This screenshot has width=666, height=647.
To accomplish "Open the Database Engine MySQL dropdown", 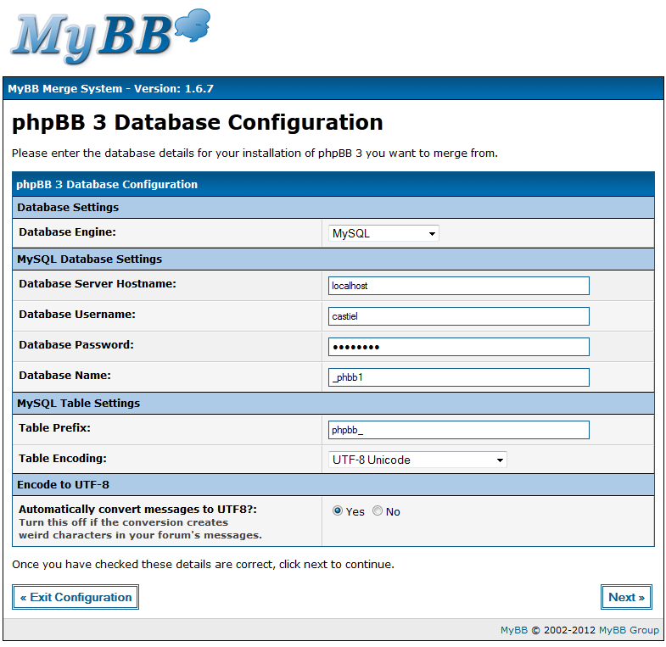I will point(383,233).
